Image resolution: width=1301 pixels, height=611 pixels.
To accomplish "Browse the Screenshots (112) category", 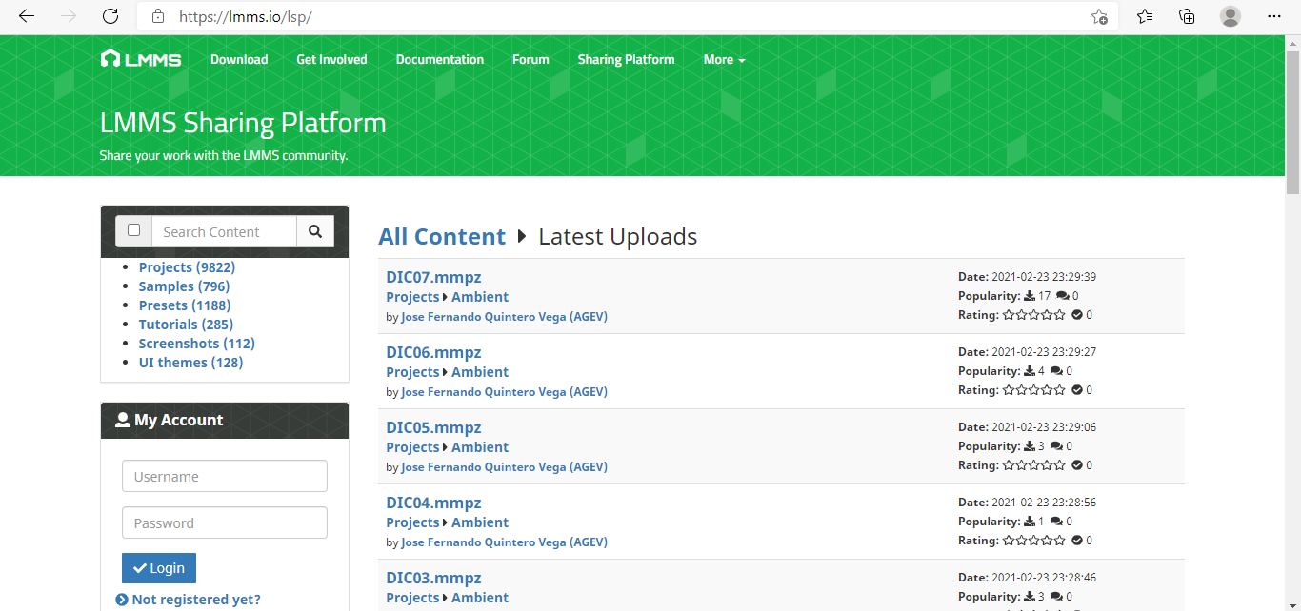I will 197,344.
